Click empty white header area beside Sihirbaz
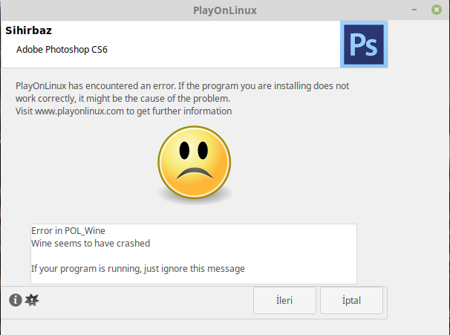 coord(195,30)
